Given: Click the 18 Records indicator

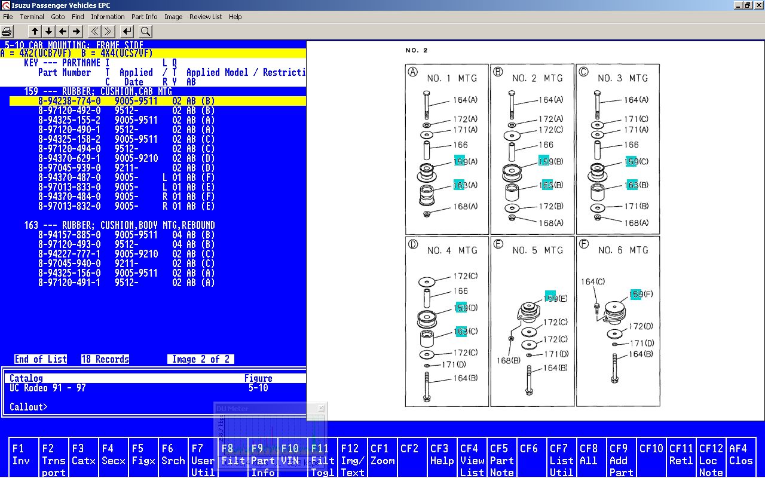Looking at the screenshot, I should (105, 359).
